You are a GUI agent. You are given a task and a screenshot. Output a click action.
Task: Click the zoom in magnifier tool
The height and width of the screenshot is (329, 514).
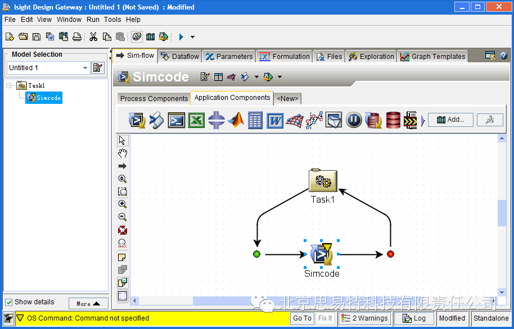tap(122, 204)
